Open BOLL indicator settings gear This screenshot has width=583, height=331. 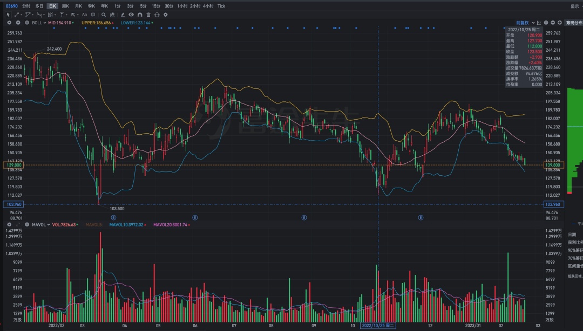pos(9,23)
